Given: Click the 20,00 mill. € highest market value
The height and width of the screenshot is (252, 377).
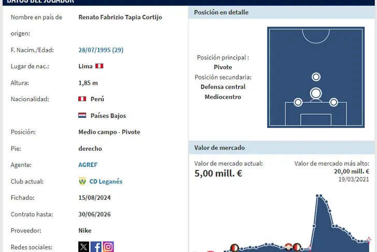Looking at the screenshot, I should pyautogui.click(x=352, y=171).
